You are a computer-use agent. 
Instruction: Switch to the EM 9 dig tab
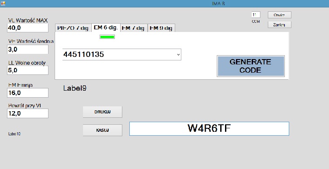[161, 28]
